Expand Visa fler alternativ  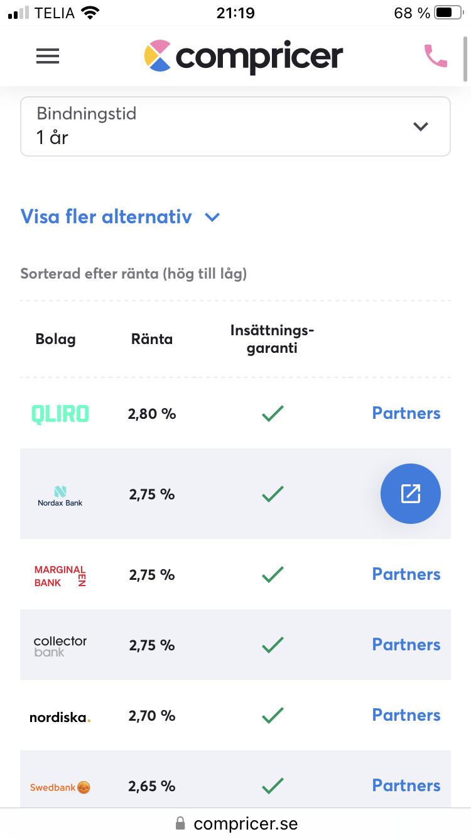click(106, 217)
